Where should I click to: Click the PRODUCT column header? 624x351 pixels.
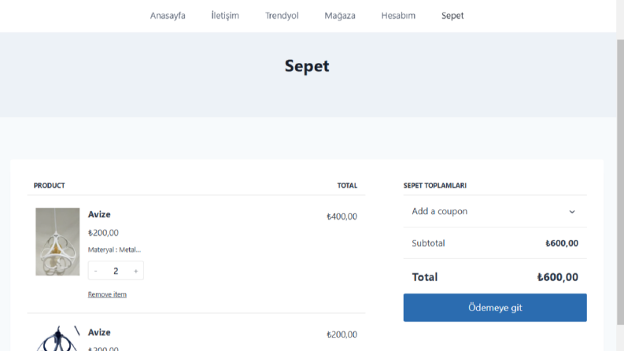49,186
